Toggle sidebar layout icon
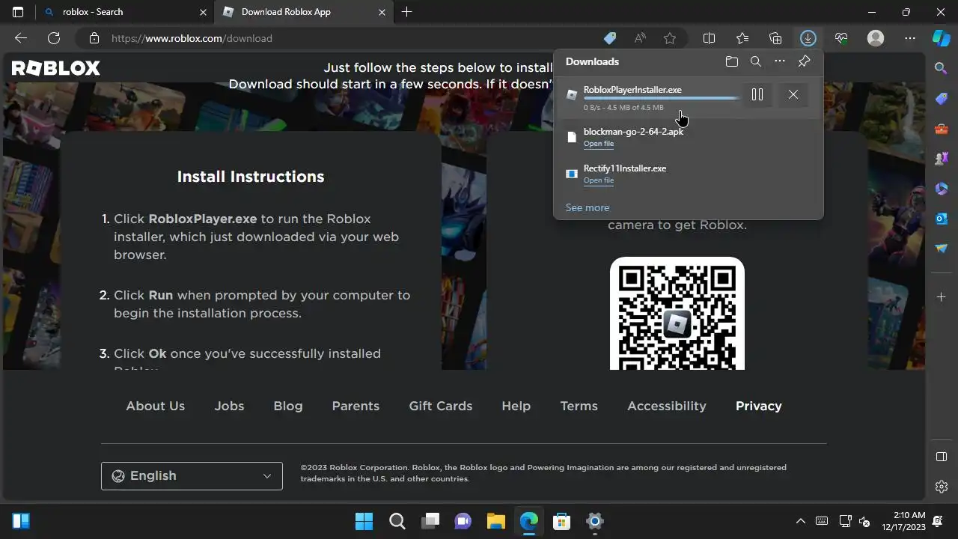958x539 pixels. [x=942, y=457]
